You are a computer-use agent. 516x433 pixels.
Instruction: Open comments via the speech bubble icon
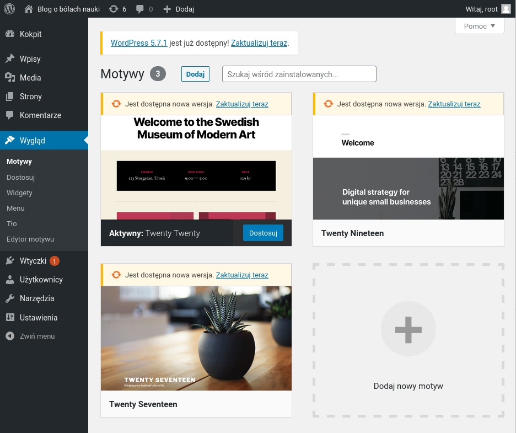click(140, 9)
